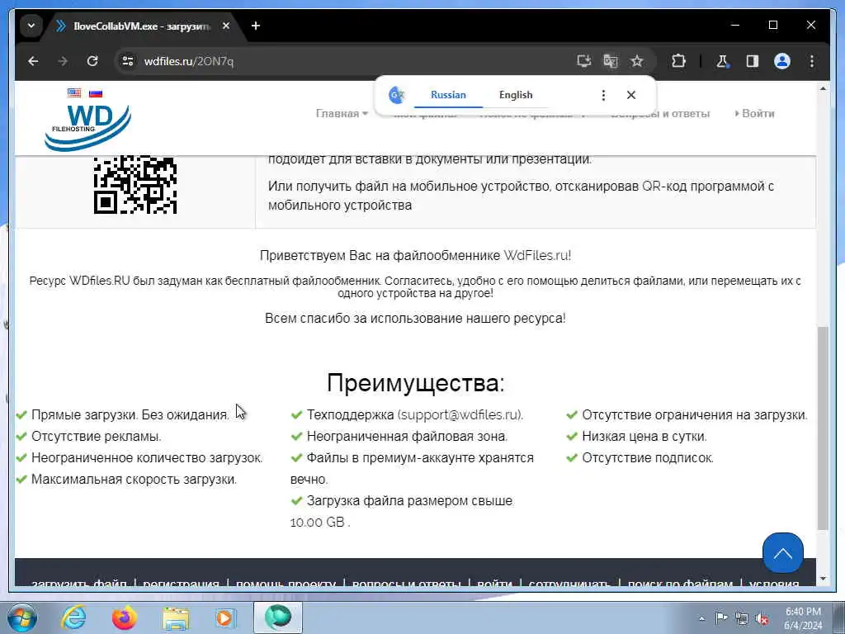Show hidden system tray icons
Screen dimensions: 845x634
701,618
